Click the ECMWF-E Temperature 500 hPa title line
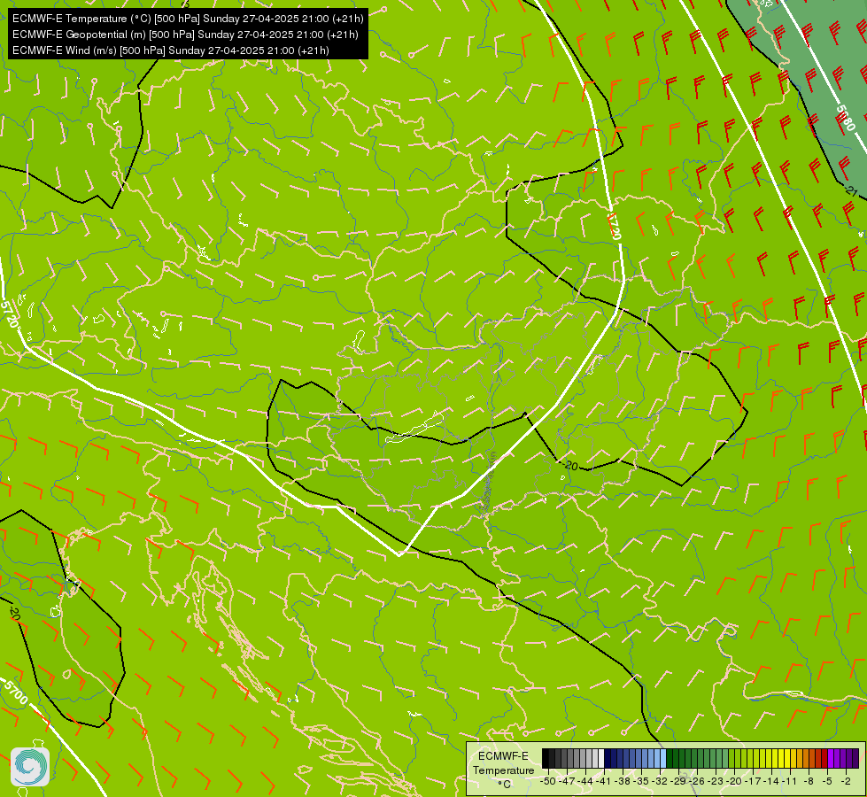Image resolution: width=867 pixels, height=797 pixels. pyautogui.click(x=188, y=19)
